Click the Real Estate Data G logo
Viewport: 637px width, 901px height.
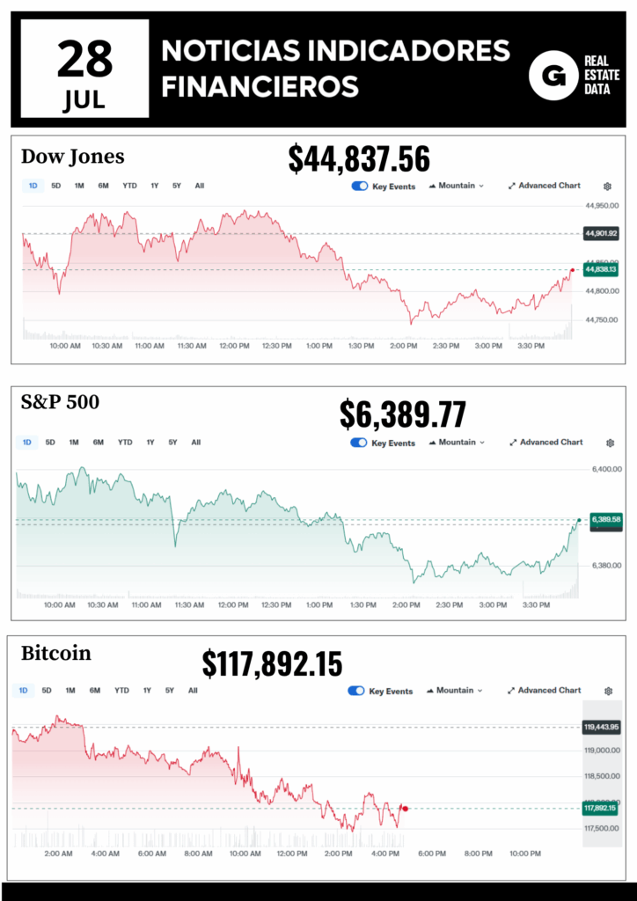click(x=553, y=75)
